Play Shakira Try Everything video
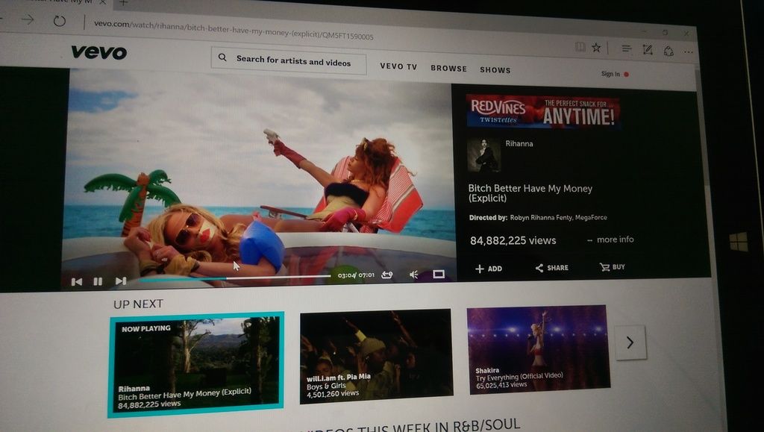Image resolution: width=764 pixels, height=432 pixels. tap(538, 348)
